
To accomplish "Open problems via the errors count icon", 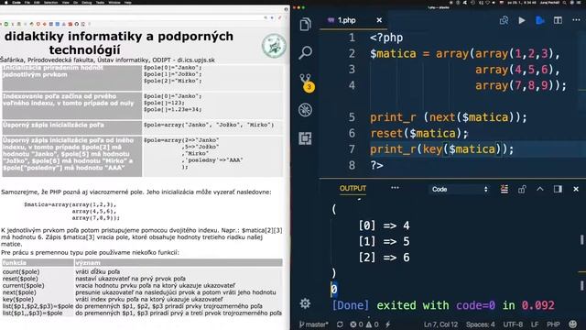I will [356, 324].
